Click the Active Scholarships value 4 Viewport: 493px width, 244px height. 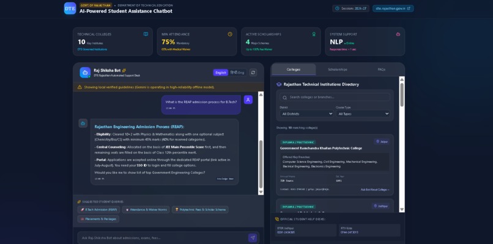(248, 42)
